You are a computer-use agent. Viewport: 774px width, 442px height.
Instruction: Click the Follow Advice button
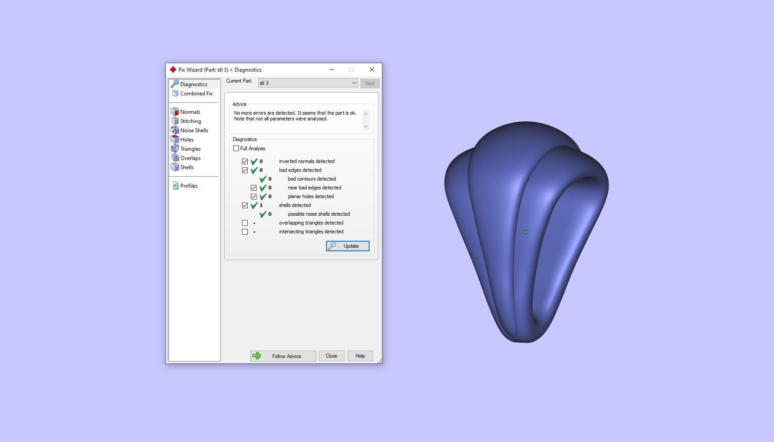coord(283,356)
